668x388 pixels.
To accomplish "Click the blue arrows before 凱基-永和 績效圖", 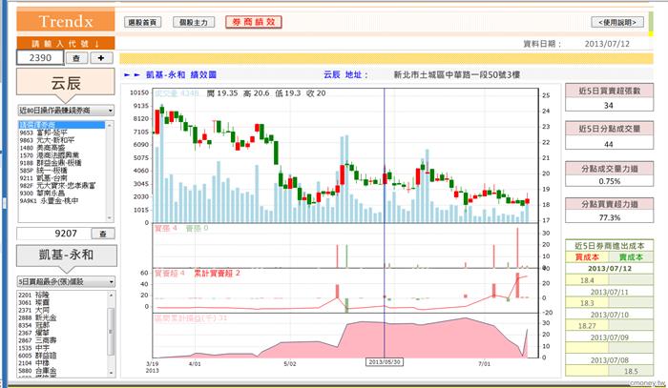I will pyautogui.click(x=132, y=75).
